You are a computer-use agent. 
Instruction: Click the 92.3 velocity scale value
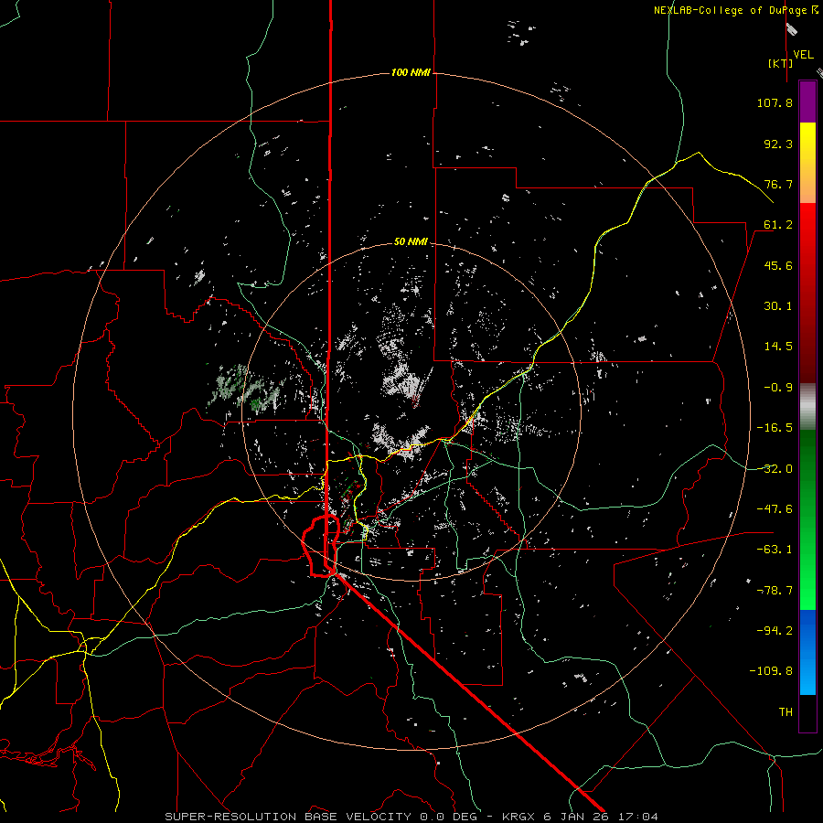pyautogui.click(x=778, y=144)
